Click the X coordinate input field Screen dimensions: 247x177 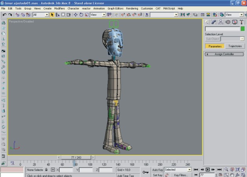(66, 170)
